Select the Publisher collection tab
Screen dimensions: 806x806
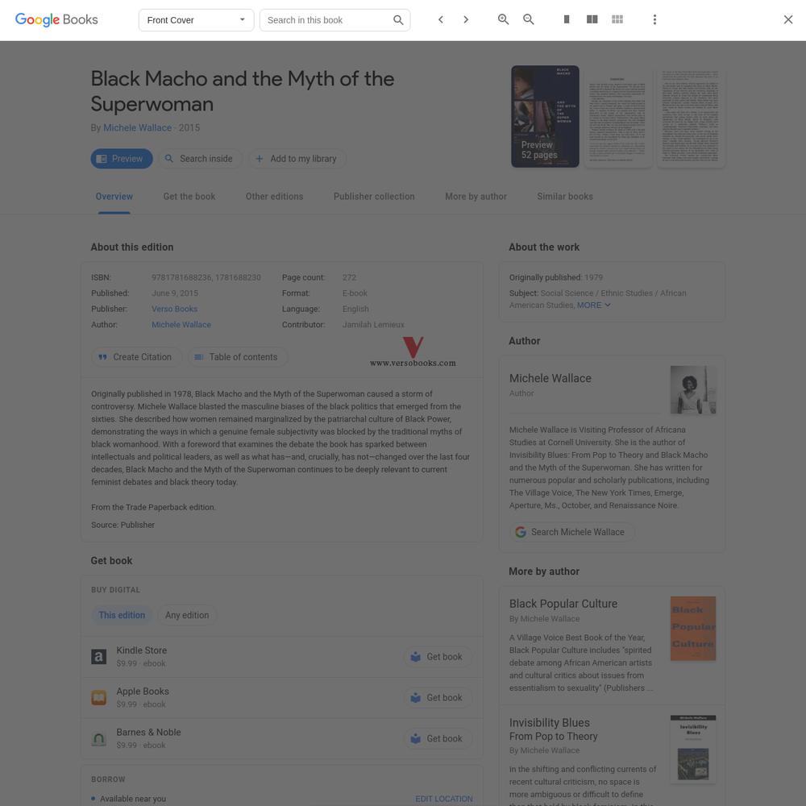tap(374, 197)
